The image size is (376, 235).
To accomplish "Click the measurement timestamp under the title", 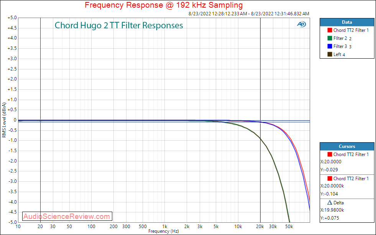I will 249,14.
